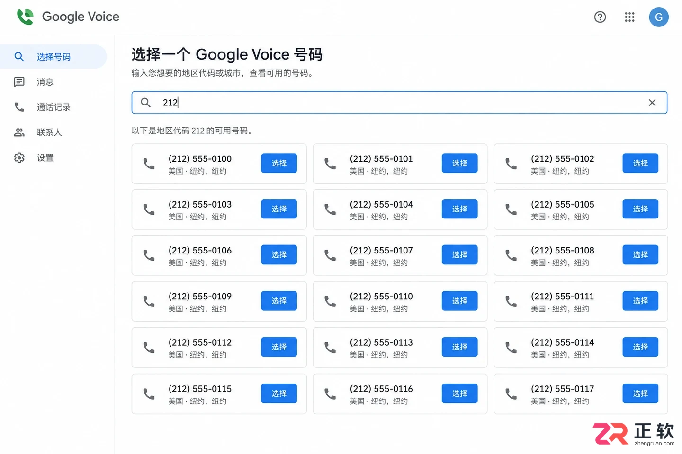Choose number (212) 555-0100 with 选择 button

pos(279,163)
